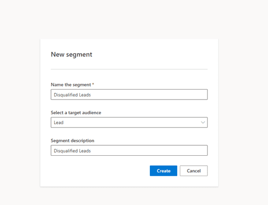Click the required asterisk beside segment name

(x=93, y=84)
